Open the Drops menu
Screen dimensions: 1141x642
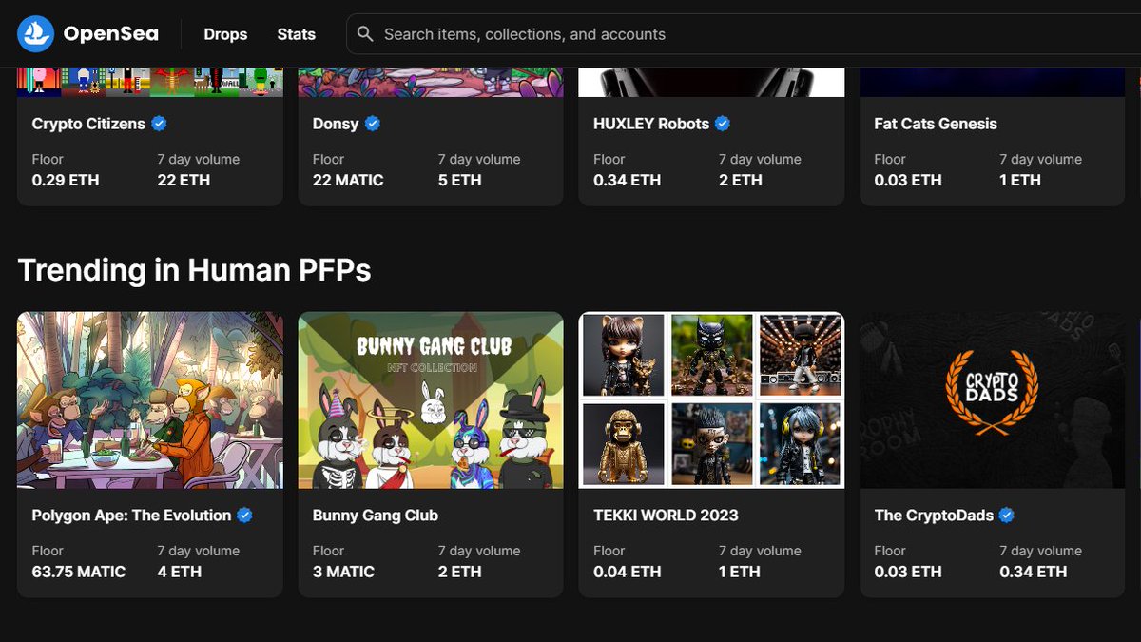click(225, 34)
